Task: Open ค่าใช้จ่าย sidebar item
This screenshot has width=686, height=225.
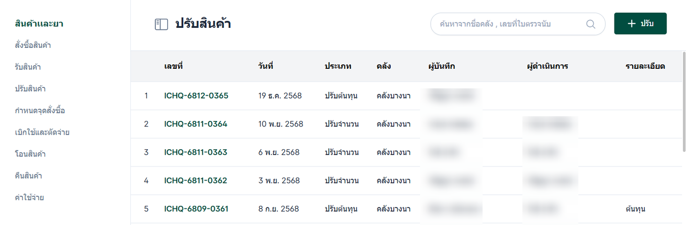Action: [30, 198]
